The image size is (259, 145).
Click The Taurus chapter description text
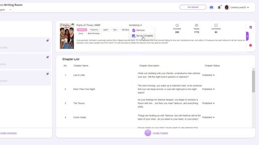point(168,103)
